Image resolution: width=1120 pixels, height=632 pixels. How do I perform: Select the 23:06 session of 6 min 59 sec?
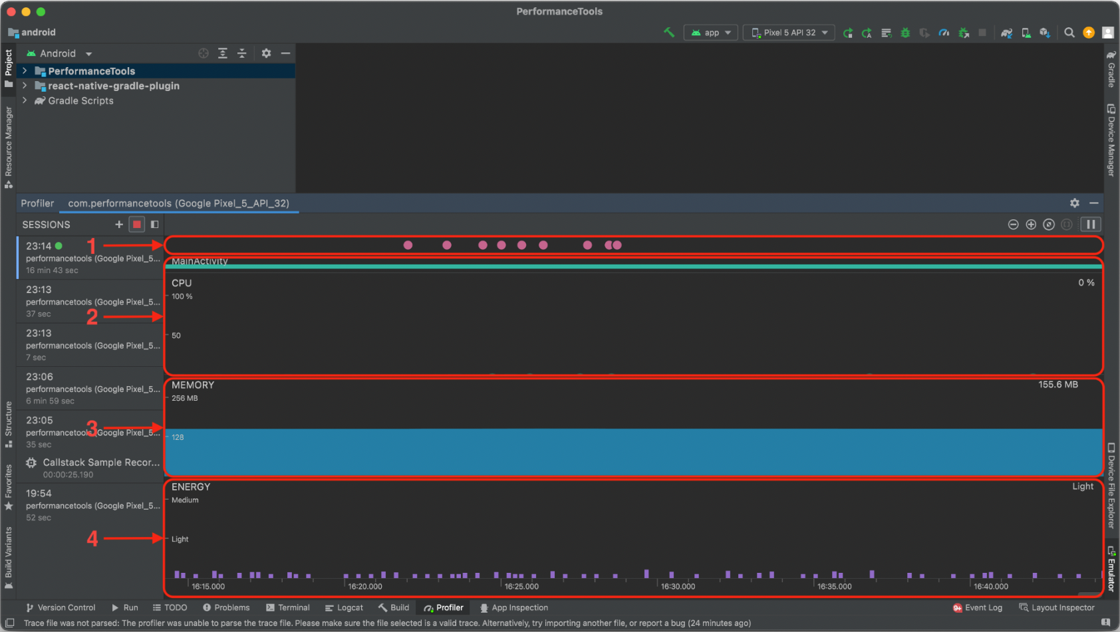tap(89, 388)
